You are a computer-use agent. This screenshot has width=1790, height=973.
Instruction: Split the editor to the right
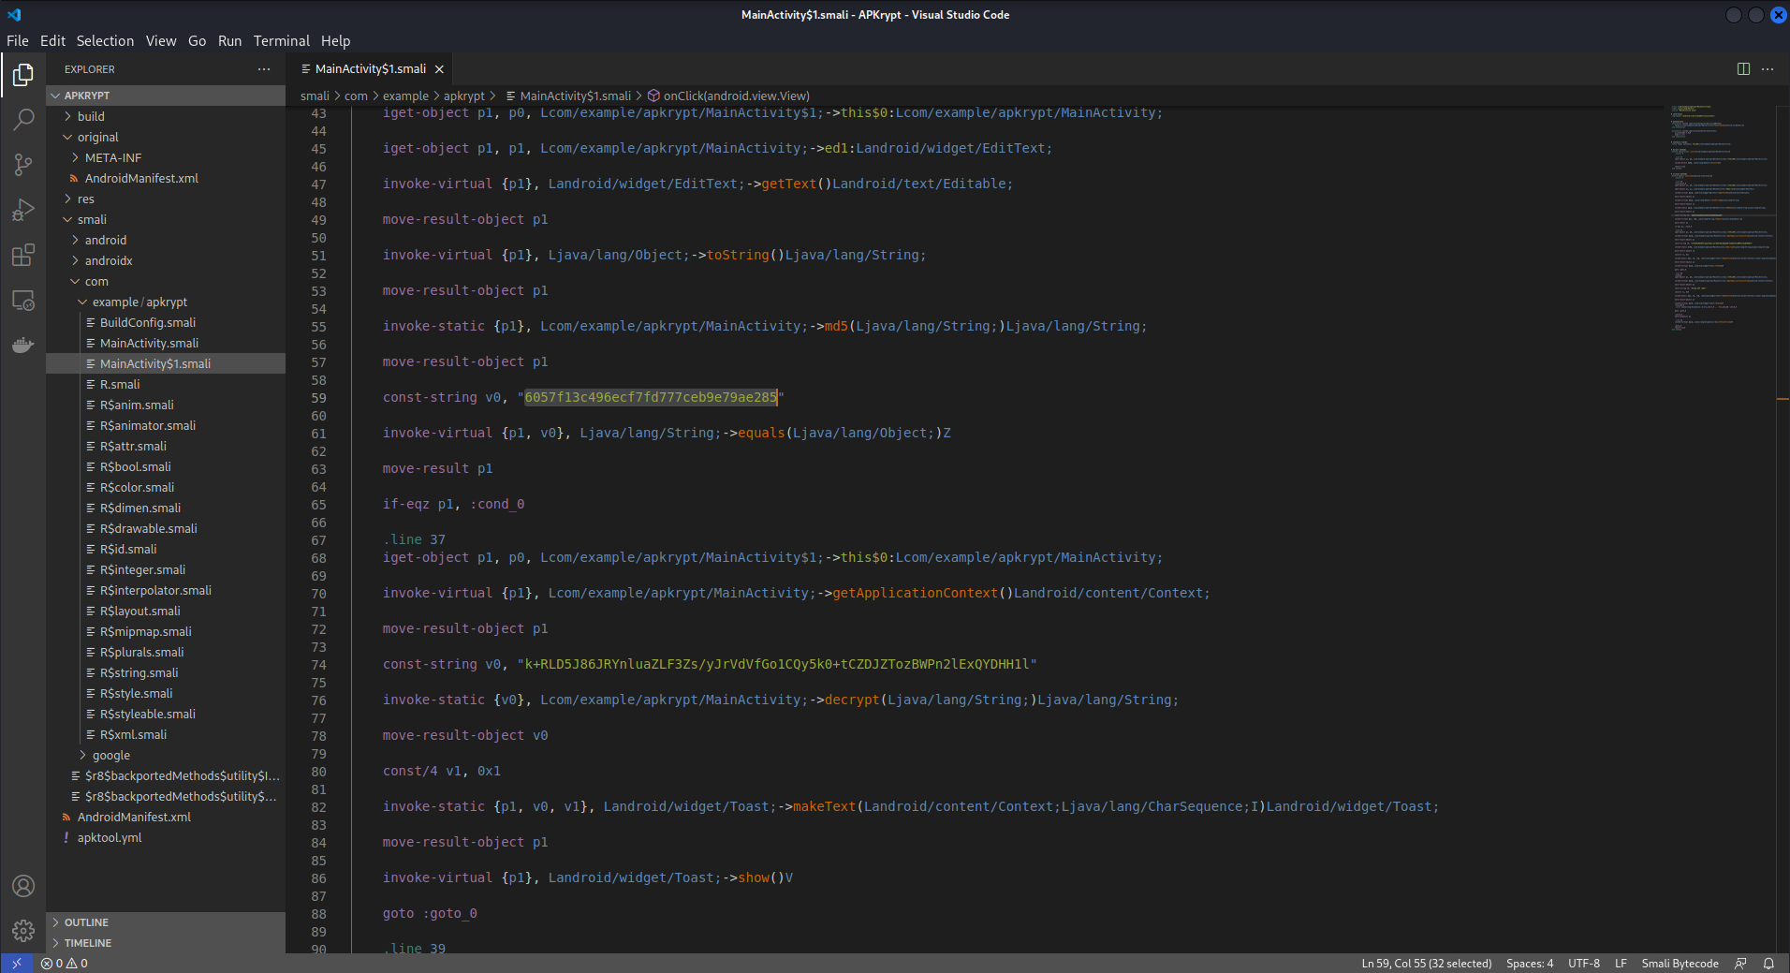(1743, 69)
